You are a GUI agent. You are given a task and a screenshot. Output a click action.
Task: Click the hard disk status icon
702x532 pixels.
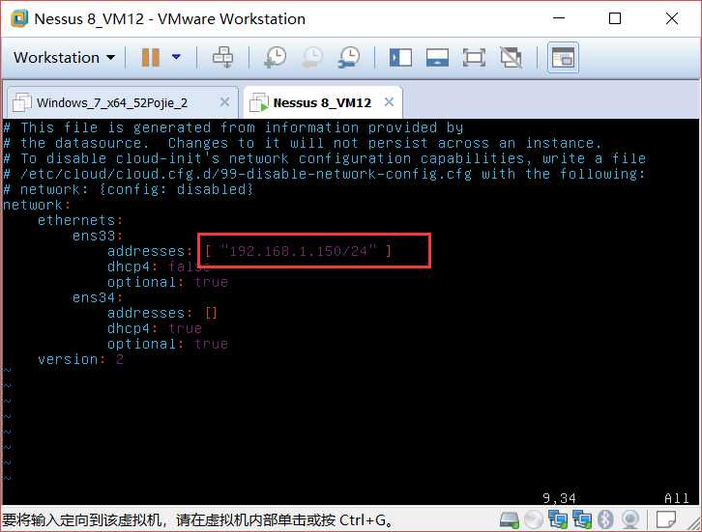coord(509,519)
